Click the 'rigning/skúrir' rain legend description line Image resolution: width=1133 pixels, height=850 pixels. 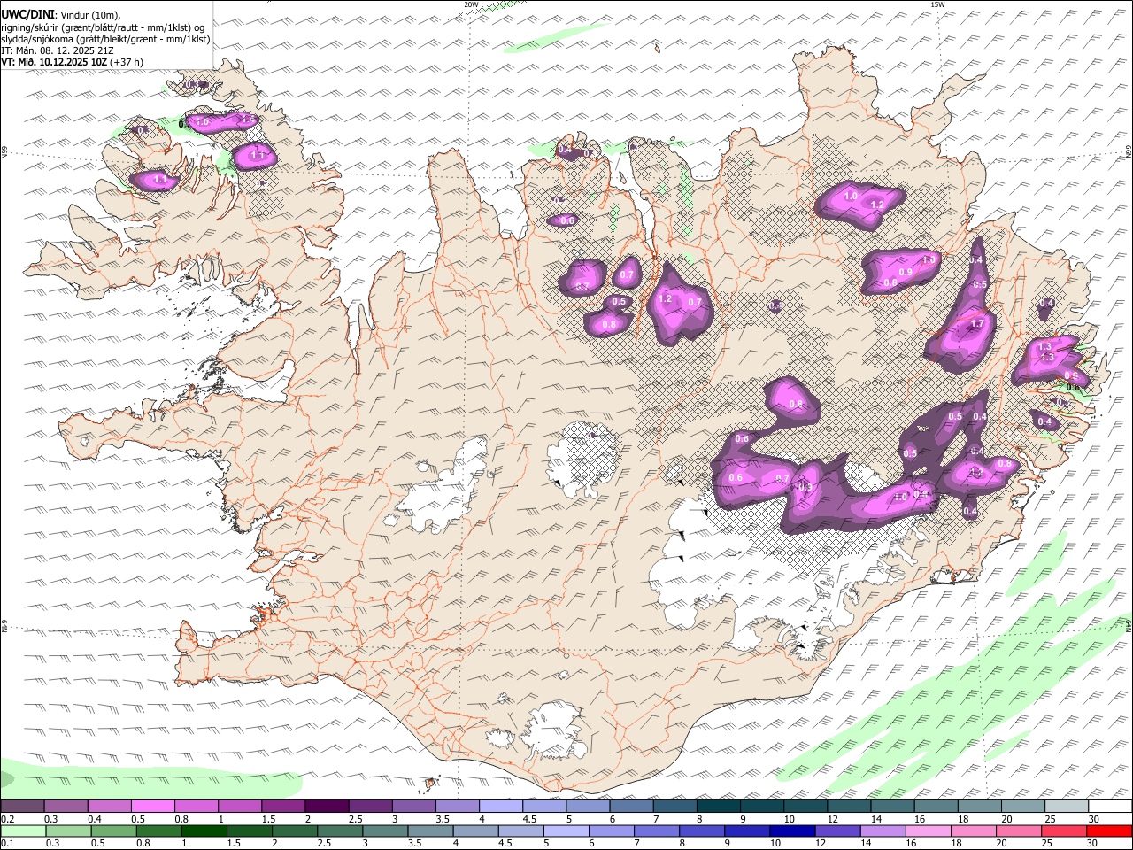point(104,27)
